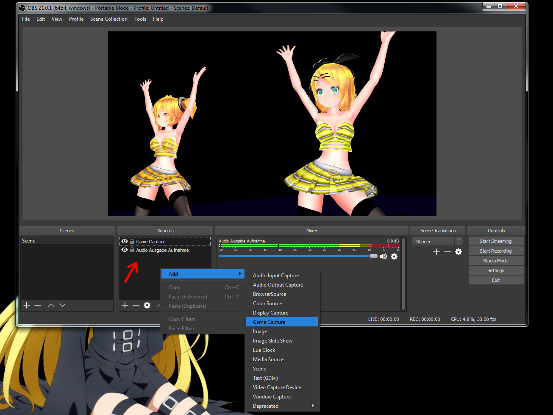Add a source using the Sources plus icon

pos(125,305)
